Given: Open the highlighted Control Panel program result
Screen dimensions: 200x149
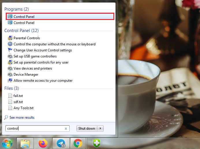Looking at the screenshot, I should [x=24, y=16].
